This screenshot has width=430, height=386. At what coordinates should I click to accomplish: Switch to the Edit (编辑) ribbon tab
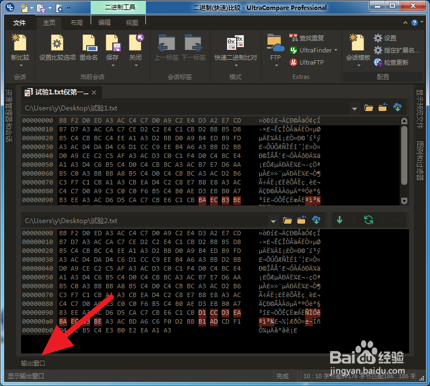(x=104, y=23)
